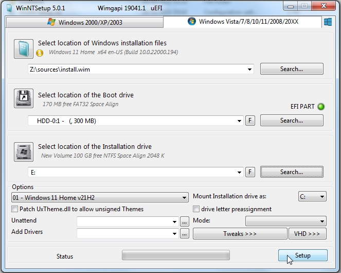Expand the install.wim path dropdown
The image size is (341, 273).
coord(249,70)
